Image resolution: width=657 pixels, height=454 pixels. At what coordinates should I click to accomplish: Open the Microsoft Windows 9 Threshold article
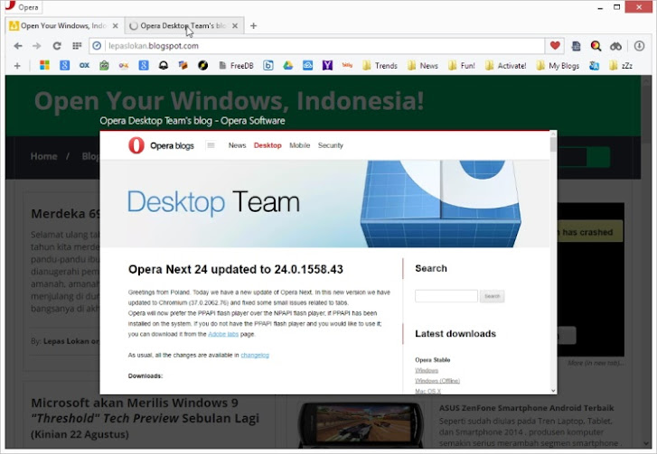[145, 418]
